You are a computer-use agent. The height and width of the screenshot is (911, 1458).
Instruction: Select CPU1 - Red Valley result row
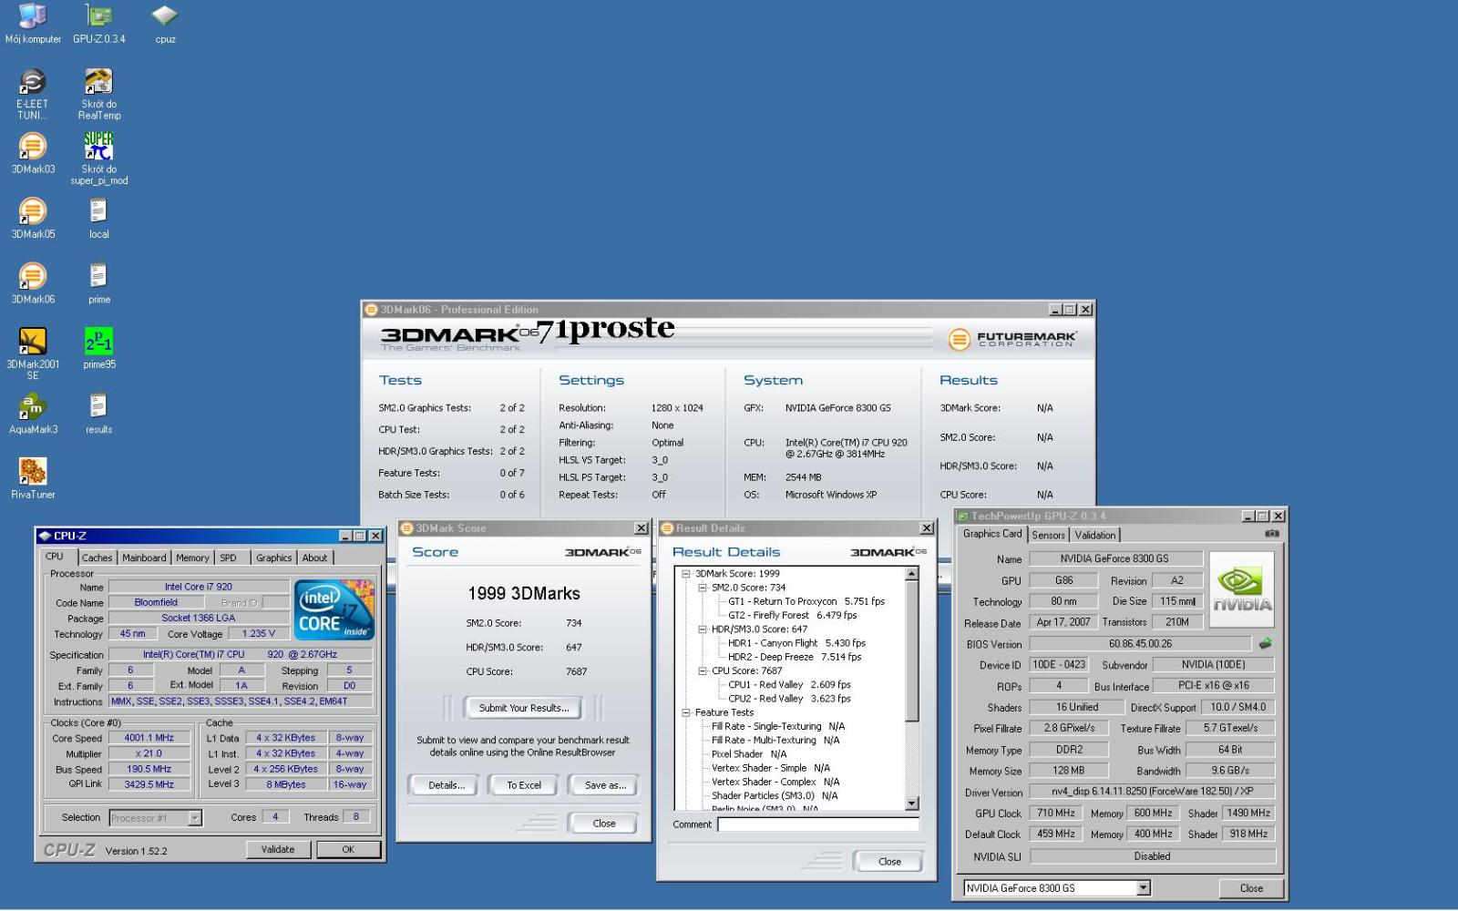click(x=789, y=685)
